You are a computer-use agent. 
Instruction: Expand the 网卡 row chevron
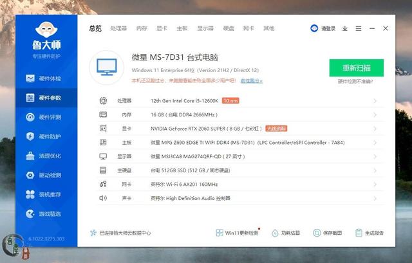point(375,185)
